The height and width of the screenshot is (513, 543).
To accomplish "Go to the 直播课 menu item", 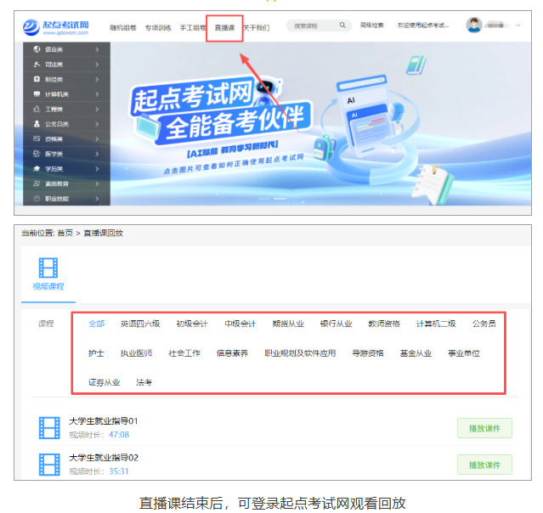I will point(224,28).
